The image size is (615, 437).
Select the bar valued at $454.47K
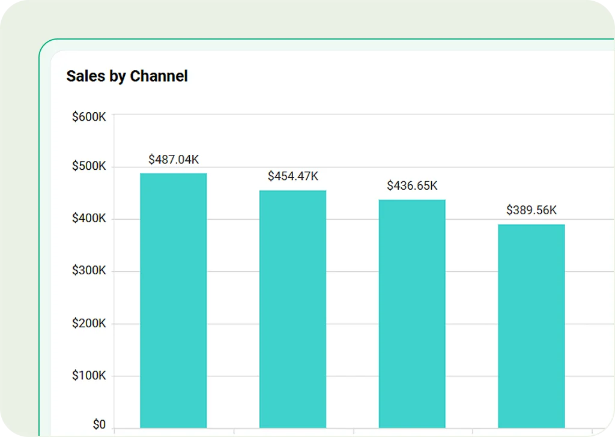[292, 309]
